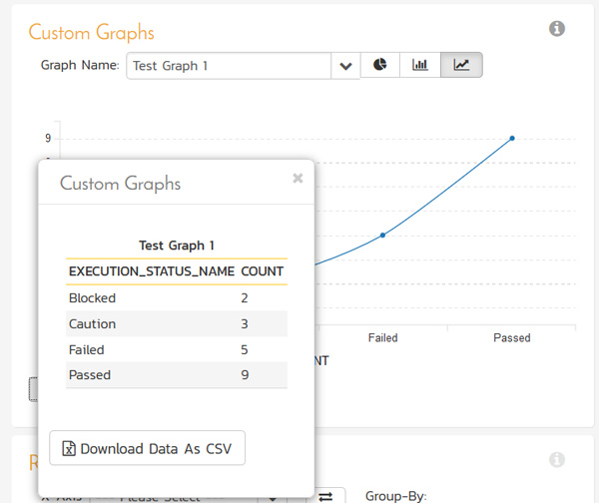Select the Passed row in data table
Viewport: 599px width, 503px height.
[176, 375]
